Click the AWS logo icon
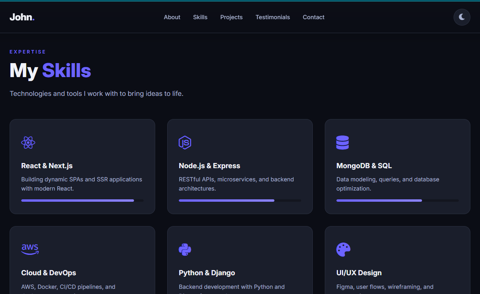The width and height of the screenshot is (480, 294). [30, 250]
